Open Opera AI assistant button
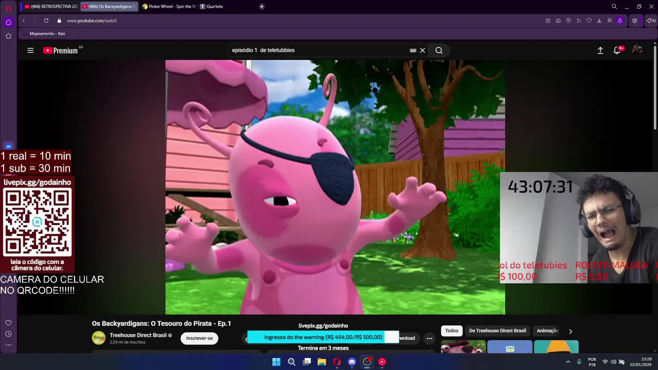Screen dimensions: 658x370 651,21
